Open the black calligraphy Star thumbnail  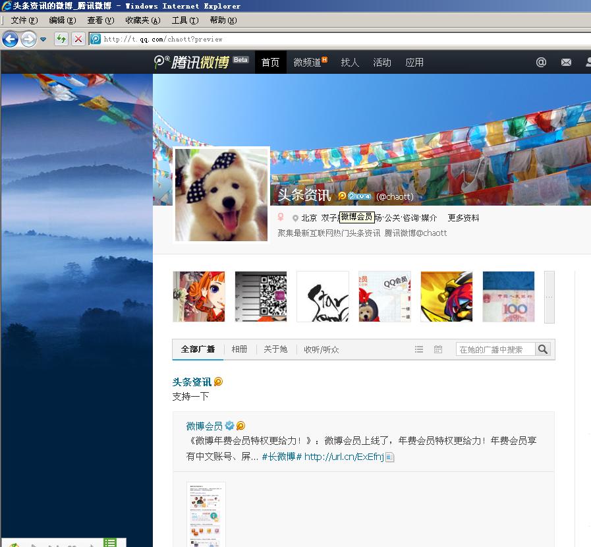(x=323, y=297)
